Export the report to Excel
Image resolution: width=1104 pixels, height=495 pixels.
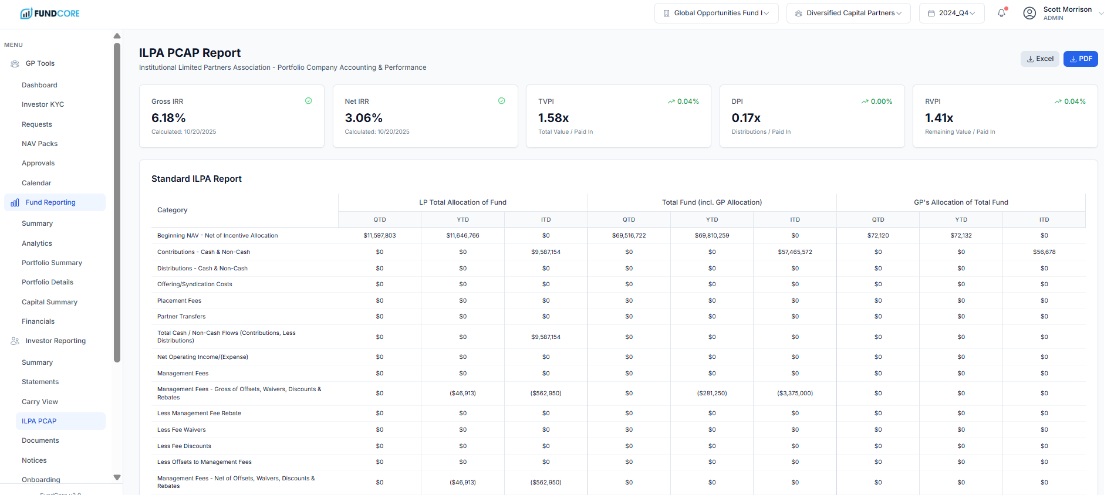pyautogui.click(x=1039, y=59)
